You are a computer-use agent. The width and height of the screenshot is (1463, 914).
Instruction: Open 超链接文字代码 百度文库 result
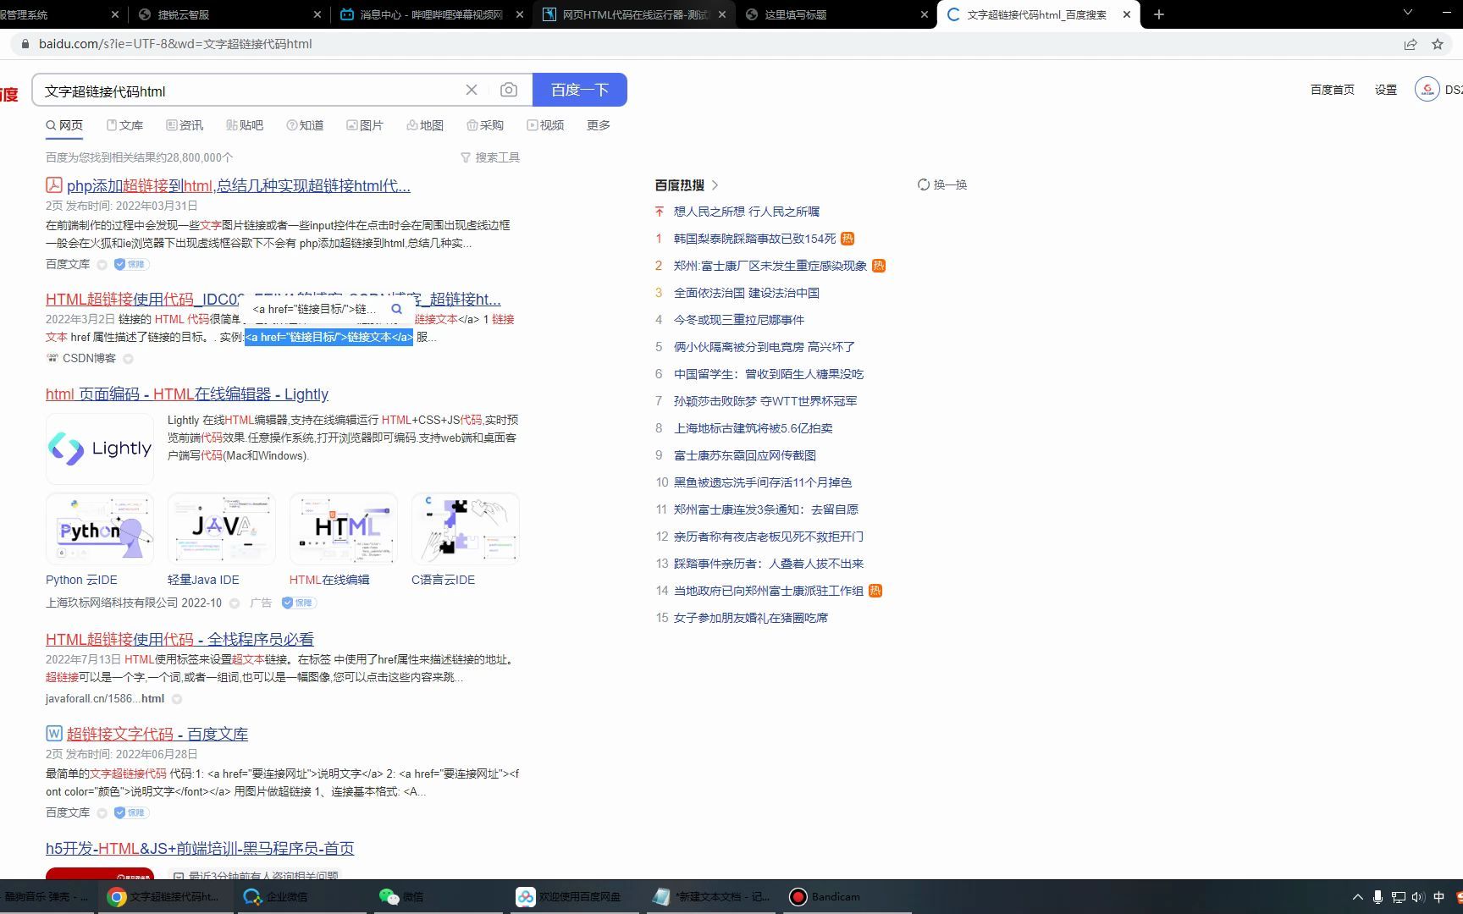point(157,734)
